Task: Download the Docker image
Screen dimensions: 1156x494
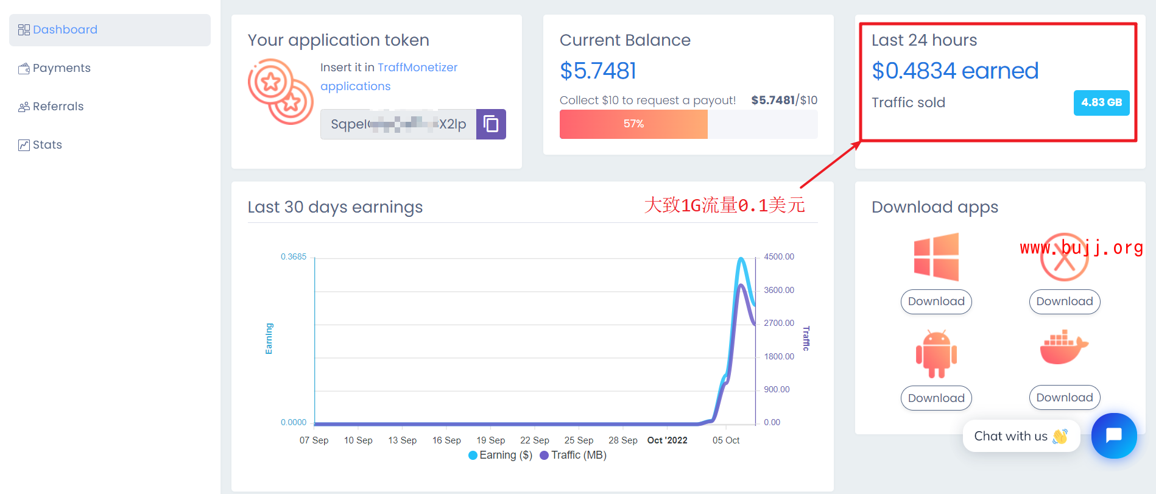Action: pos(1065,398)
